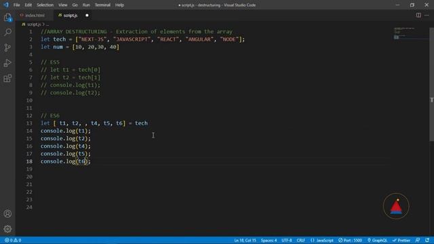Click the // ES5 comment

pos(50,62)
